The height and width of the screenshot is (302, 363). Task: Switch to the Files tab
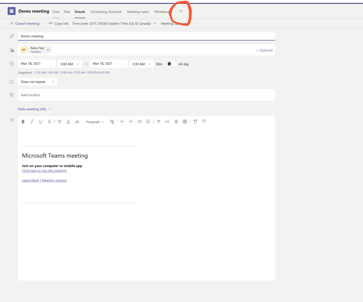click(67, 12)
